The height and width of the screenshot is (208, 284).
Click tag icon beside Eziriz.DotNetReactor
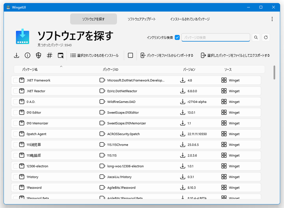(x=102, y=91)
